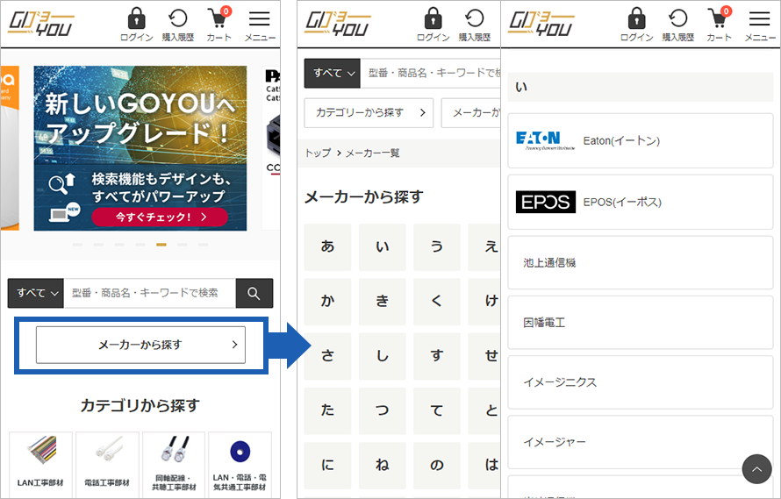Open 同軸配線・共聴工事部材 category thumbnail

pyautogui.click(x=174, y=463)
